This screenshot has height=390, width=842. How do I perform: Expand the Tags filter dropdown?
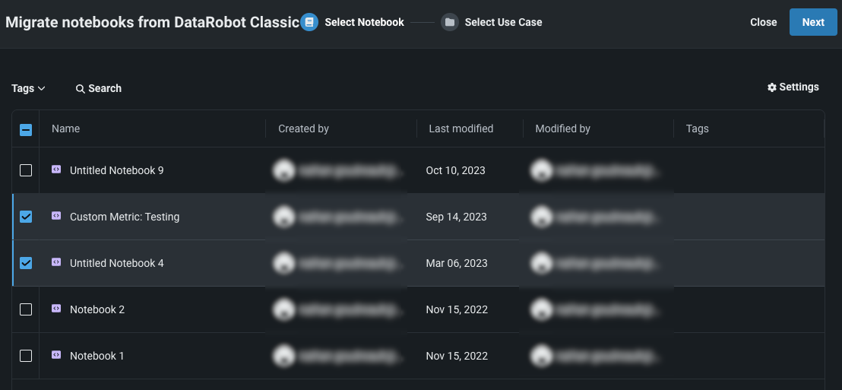tap(28, 88)
